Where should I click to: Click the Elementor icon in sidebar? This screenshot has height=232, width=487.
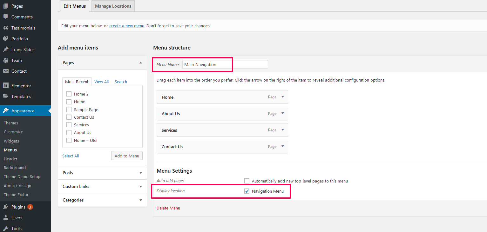pos(6,86)
